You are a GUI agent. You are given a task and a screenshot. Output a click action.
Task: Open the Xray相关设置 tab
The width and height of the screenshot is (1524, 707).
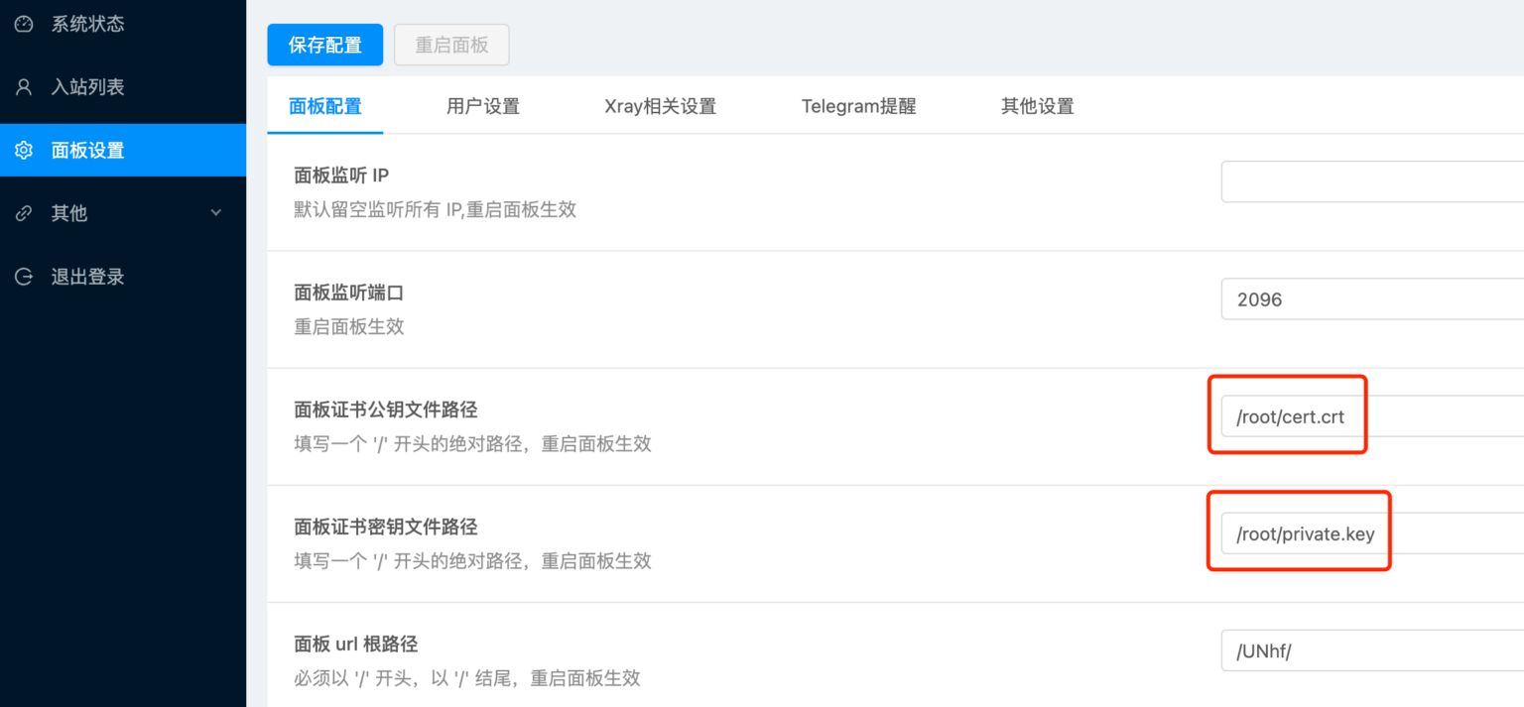[x=659, y=106]
